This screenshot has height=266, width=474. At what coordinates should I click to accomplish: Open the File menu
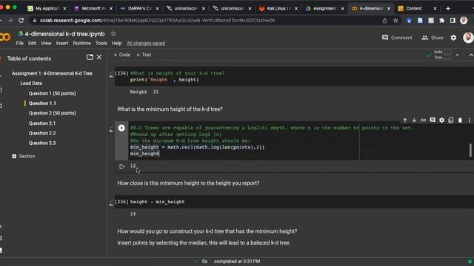pyautogui.click(x=20, y=43)
